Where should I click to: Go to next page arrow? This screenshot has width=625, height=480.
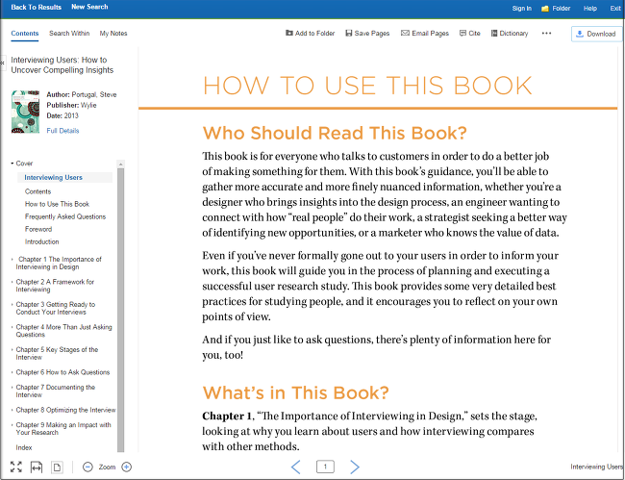coord(355,467)
